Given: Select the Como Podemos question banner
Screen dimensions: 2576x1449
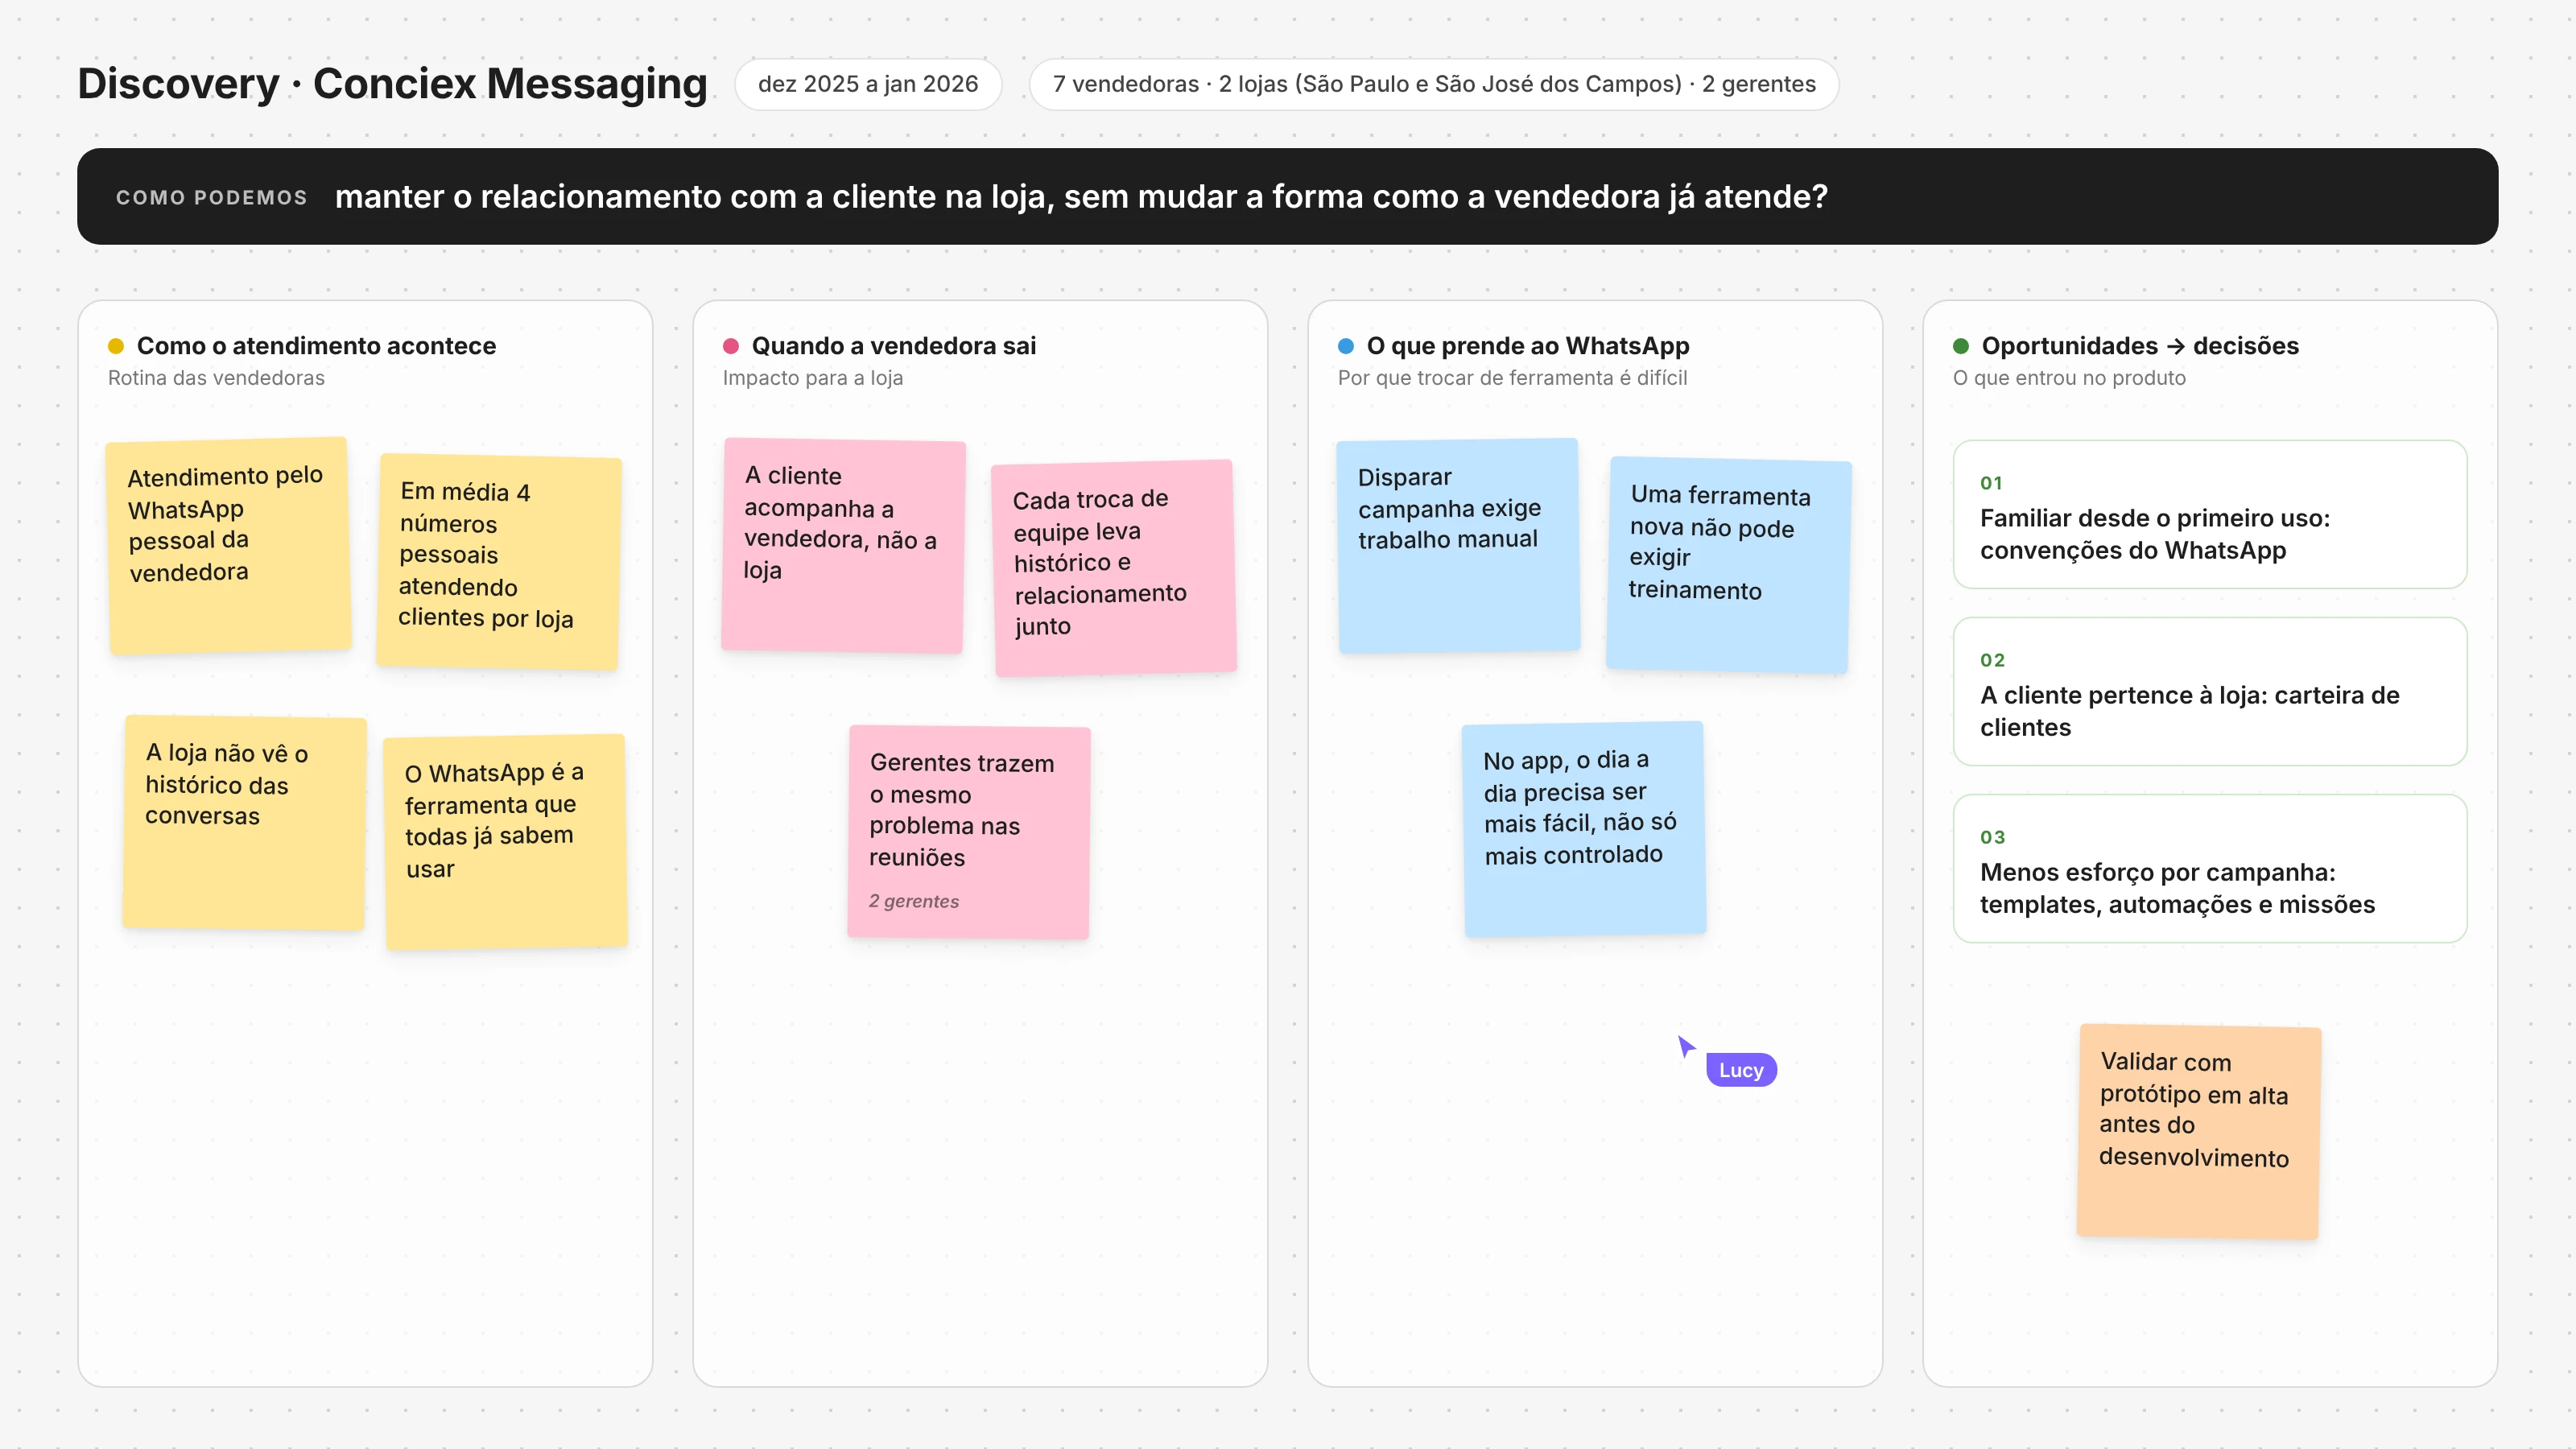Looking at the screenshot, I should 1287,197.
